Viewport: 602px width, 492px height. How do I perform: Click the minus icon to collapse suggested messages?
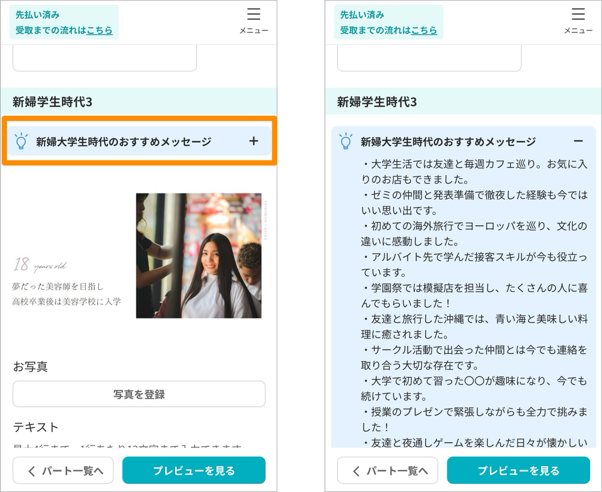click(x=578, y=141)
